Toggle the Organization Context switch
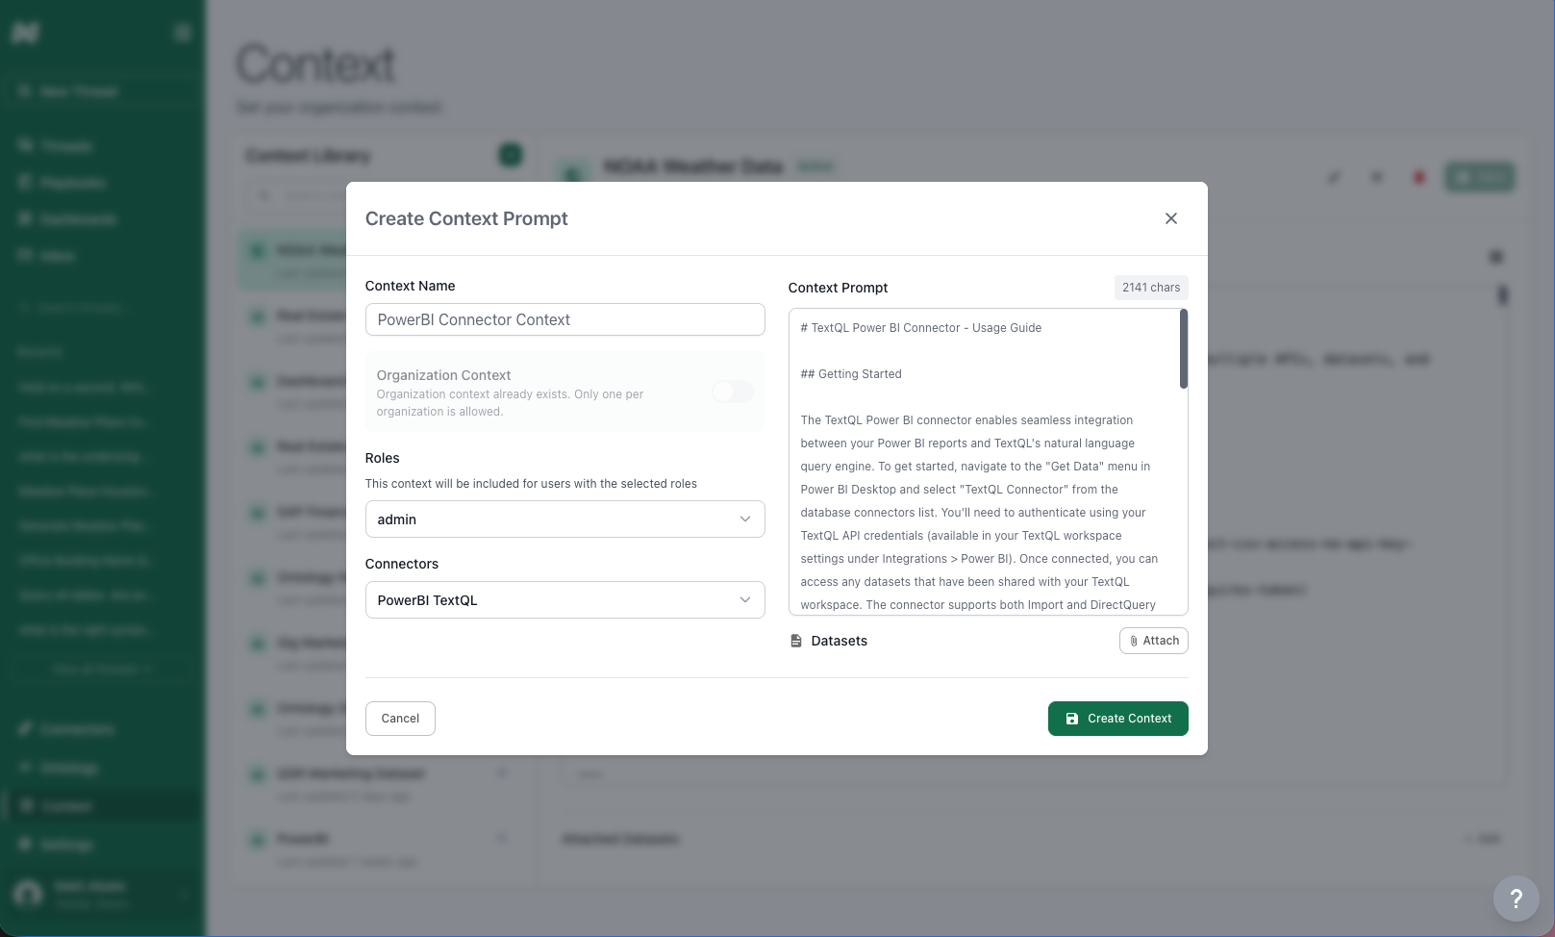Viewport: 1555px width, 937px height. (x=732, y=392)
